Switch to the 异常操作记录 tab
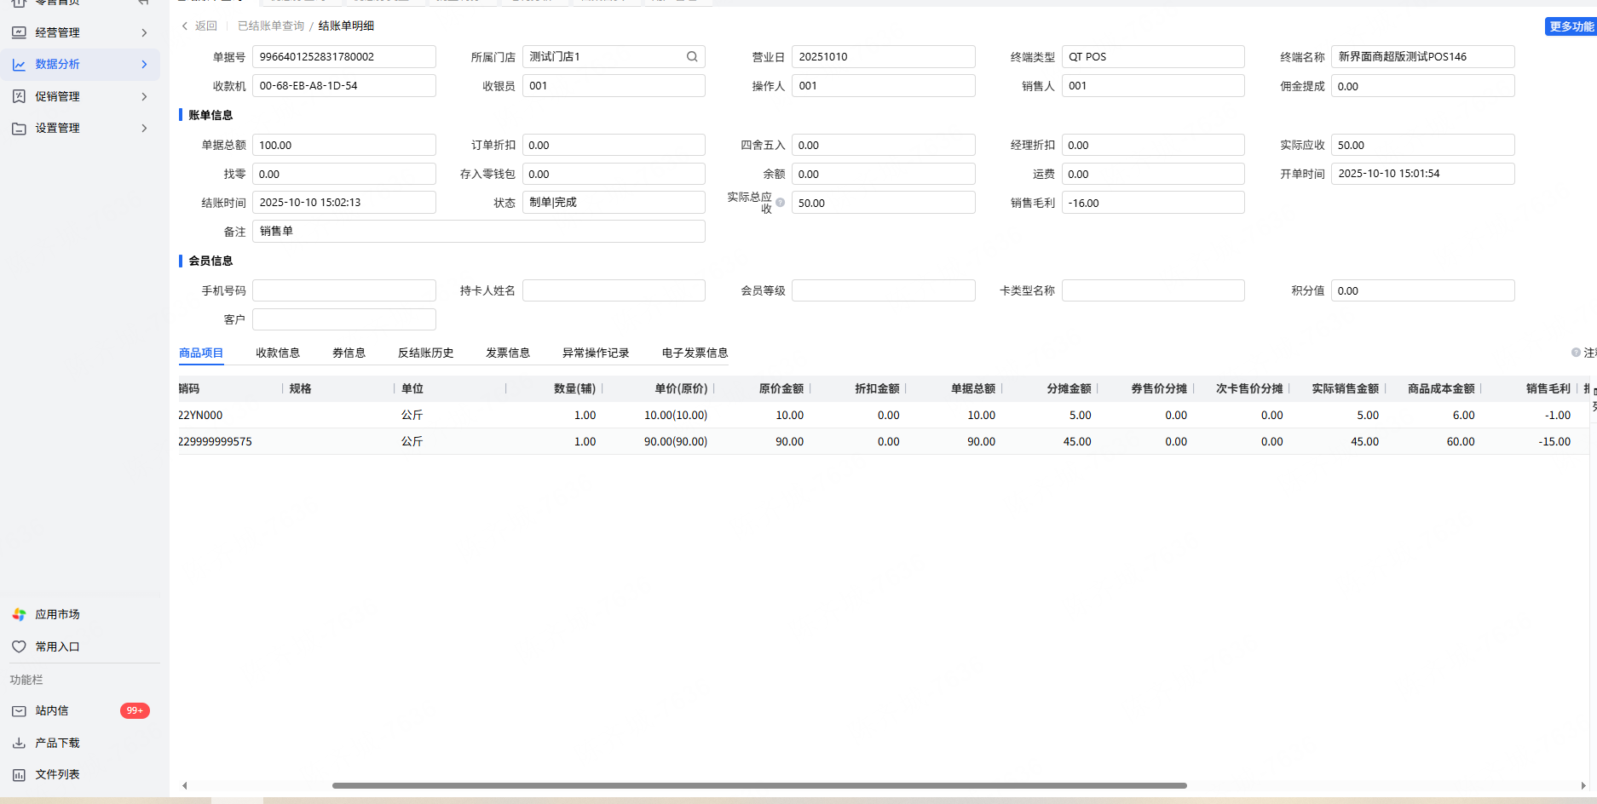The image size is (1597, 804). pyautogui.click(x=596, y=353)
